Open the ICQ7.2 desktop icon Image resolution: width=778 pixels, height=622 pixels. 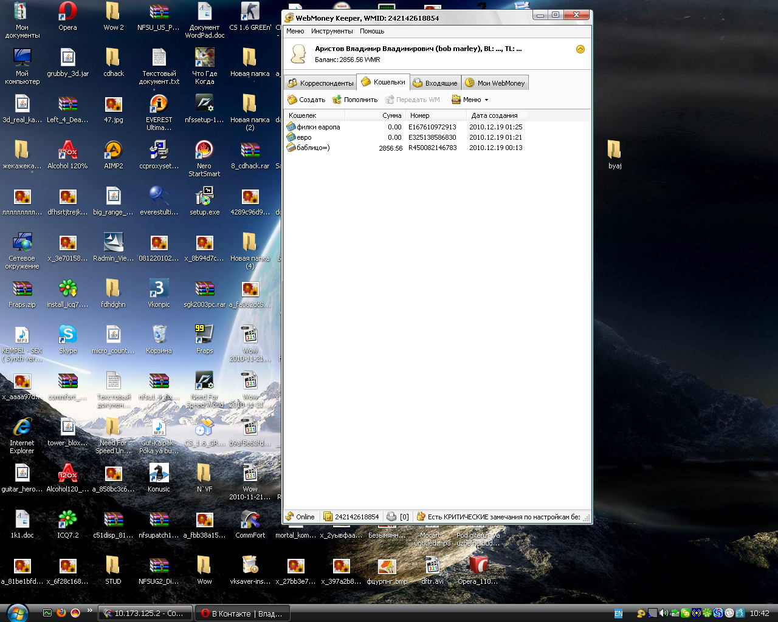[67, 525]
